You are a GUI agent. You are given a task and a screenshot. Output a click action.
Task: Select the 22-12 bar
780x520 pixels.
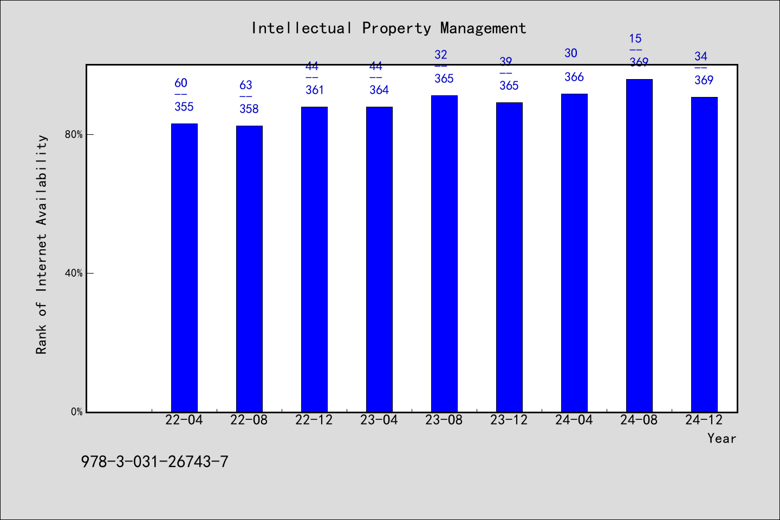314,259
